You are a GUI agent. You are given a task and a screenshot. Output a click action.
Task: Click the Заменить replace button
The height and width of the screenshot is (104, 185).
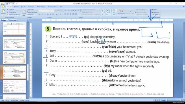[x=156, y=12]
